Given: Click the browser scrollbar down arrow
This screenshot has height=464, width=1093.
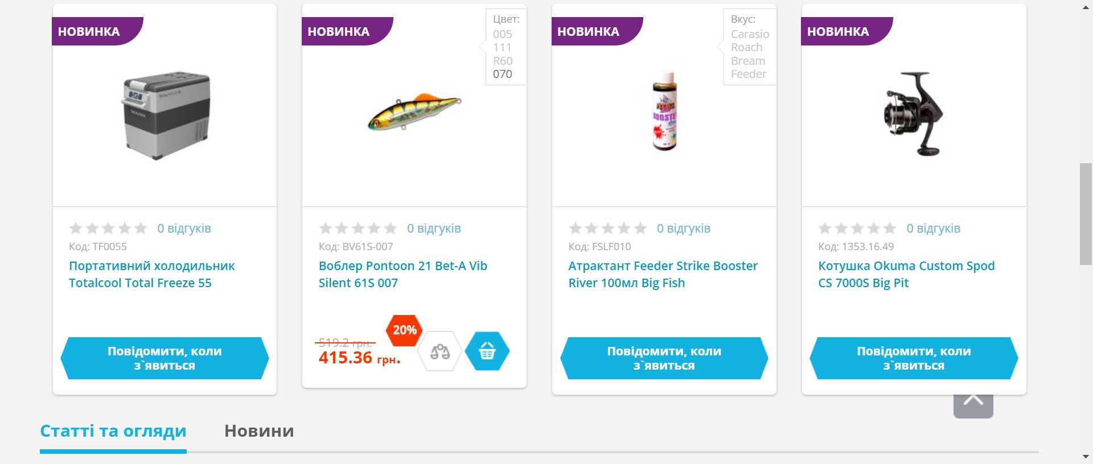Looking at the screenshot, I should (1086, 457).
